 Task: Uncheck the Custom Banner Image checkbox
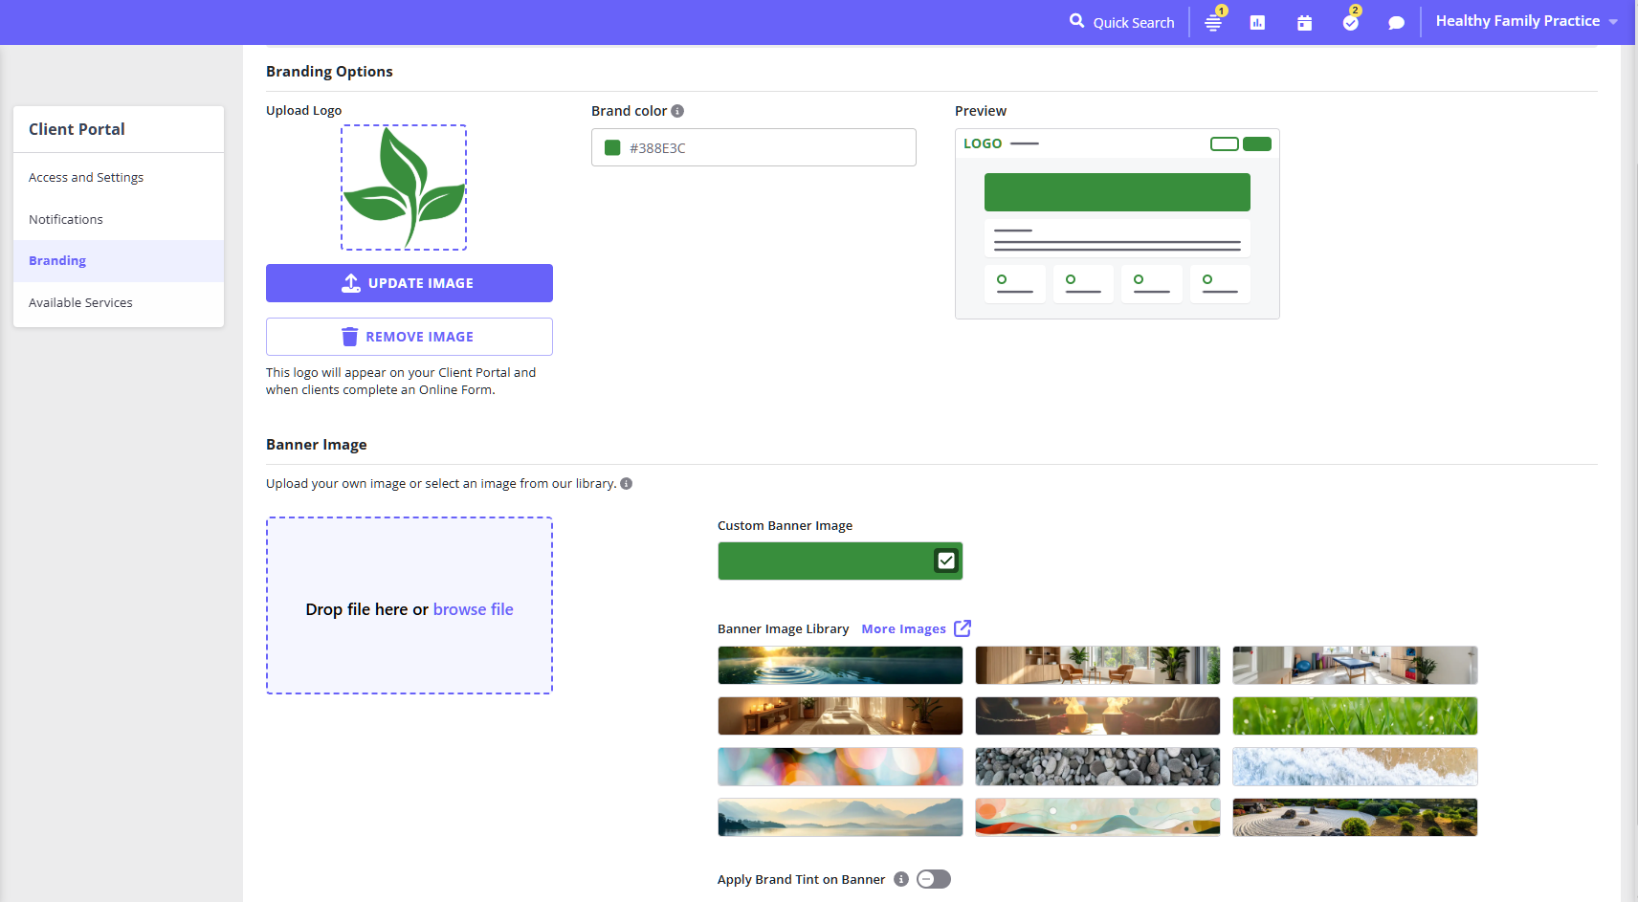pos(945,561)
